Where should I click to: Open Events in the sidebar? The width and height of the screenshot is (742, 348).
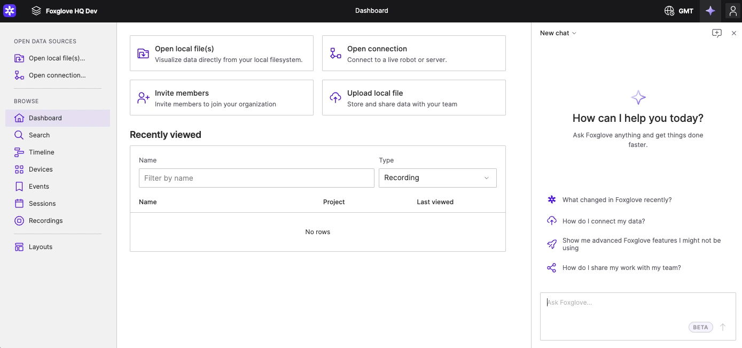tap(58, 187)
